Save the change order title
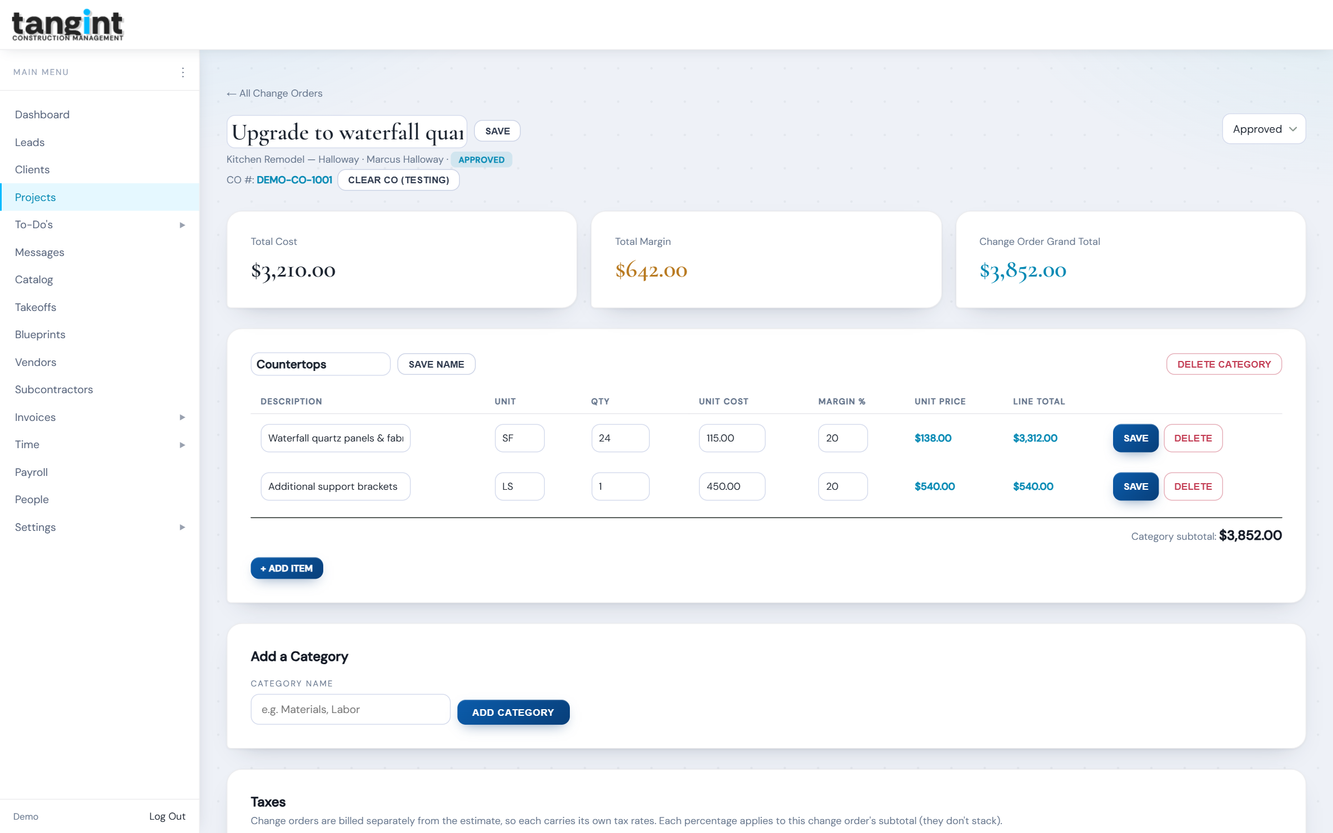The width and height of the screenshot is (1333, 833). (x=497, y=131)
